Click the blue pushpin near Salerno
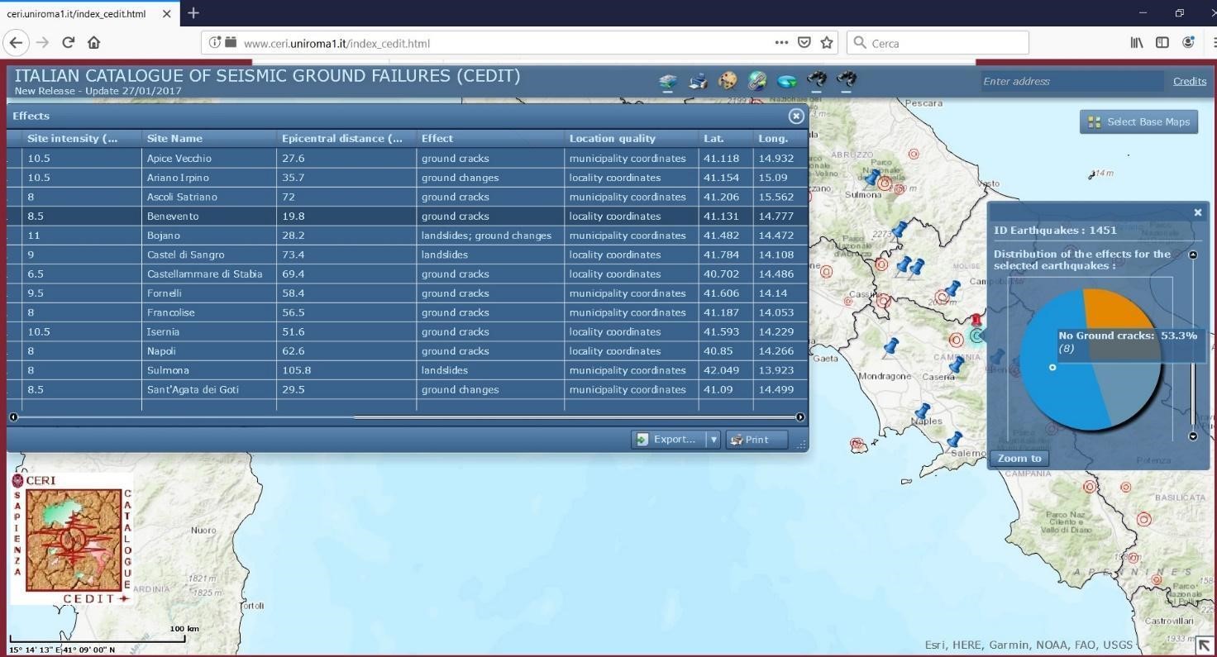Screen dimensions: 1217x657 click(x=956, y=439)
